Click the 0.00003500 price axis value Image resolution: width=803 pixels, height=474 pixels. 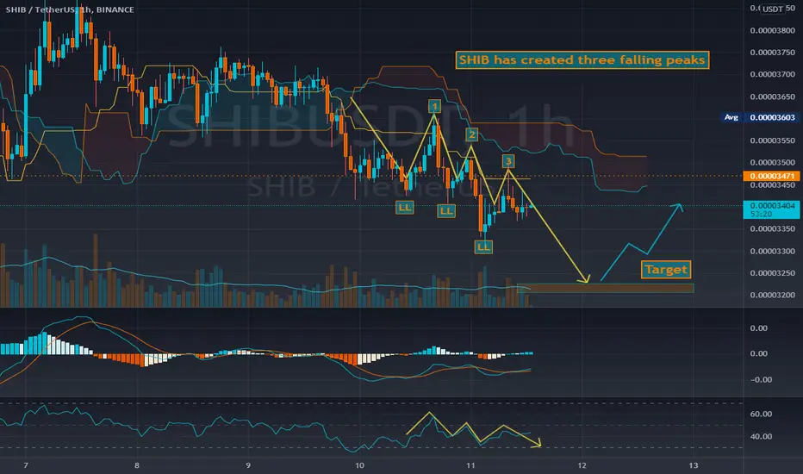[x=772, y=162]
